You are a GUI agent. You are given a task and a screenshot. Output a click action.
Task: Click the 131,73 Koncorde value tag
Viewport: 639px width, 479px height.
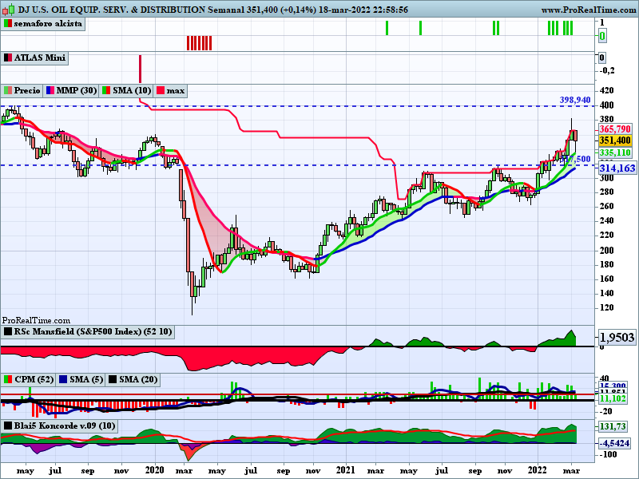pyautogui.click(x=613, y=426)
